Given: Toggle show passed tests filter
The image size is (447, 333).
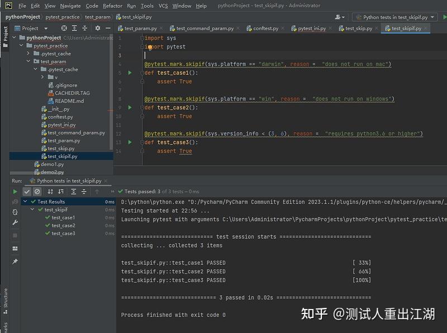Looking at the screenshot, I should pos(27,192).
